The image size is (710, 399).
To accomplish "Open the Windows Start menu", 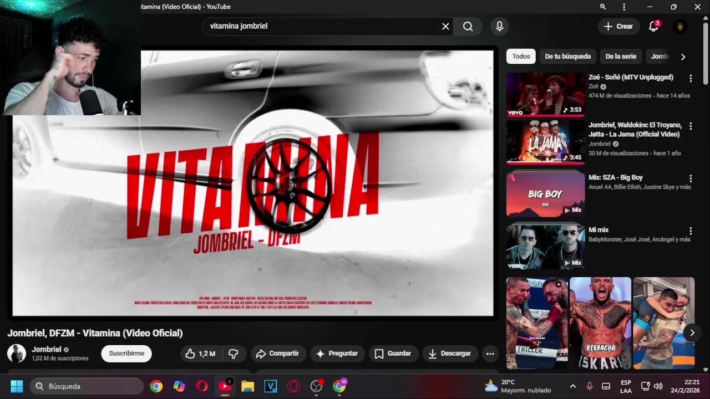I will coord(17,386).
